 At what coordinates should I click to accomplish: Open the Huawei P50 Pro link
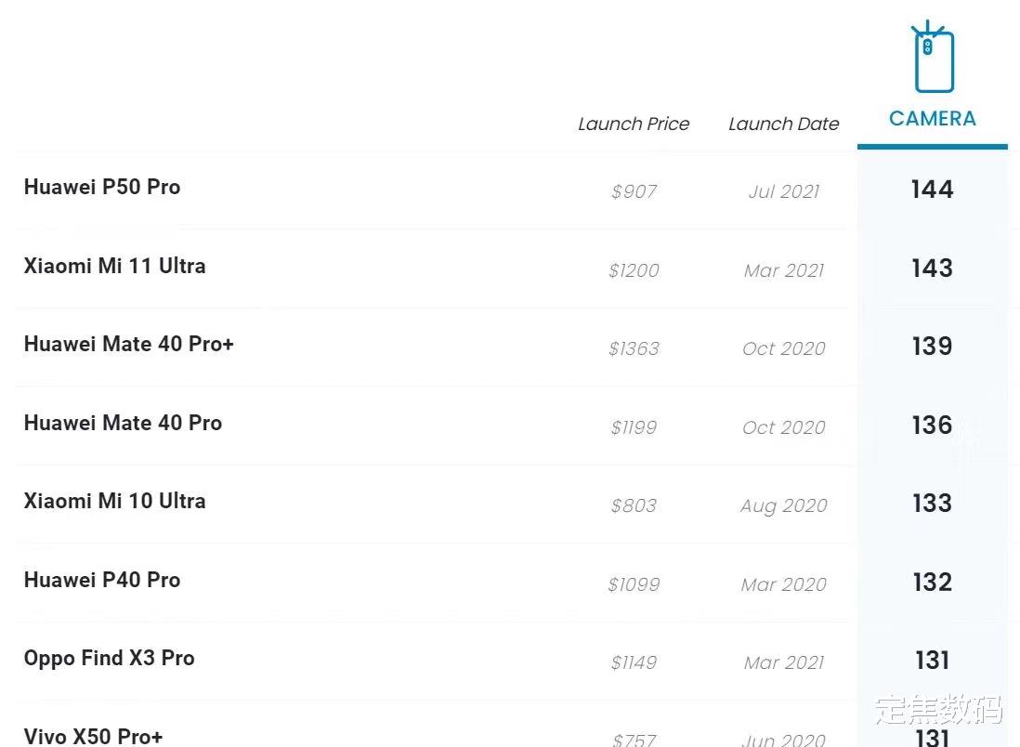(x=102, y=187)
